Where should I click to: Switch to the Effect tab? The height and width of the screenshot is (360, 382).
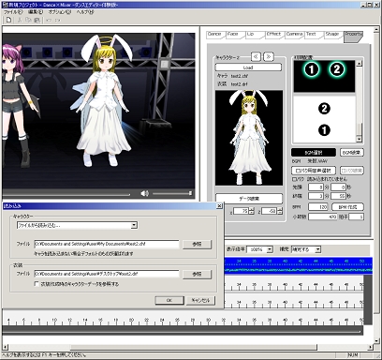273,35
